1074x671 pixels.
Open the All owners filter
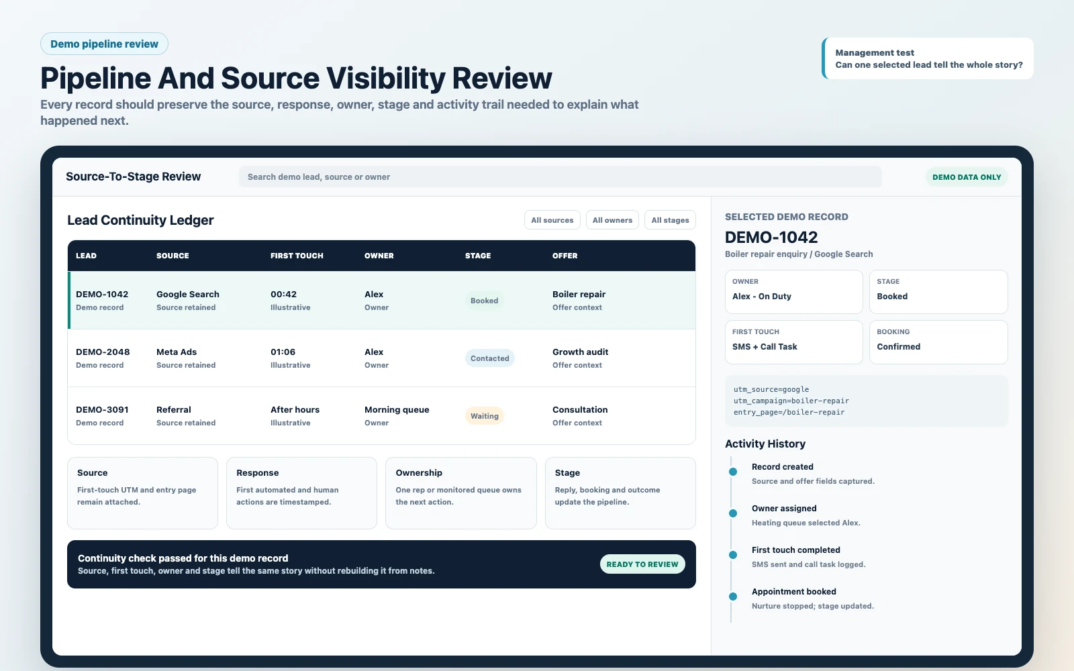pos(612,220)
